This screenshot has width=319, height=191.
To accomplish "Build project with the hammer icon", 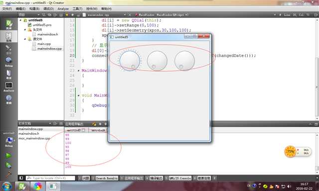I will [8, 174].
